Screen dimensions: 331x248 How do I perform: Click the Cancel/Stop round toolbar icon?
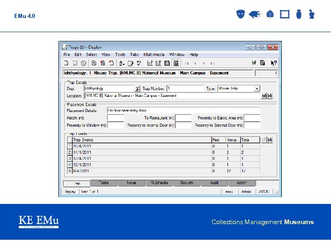point(84,63)
